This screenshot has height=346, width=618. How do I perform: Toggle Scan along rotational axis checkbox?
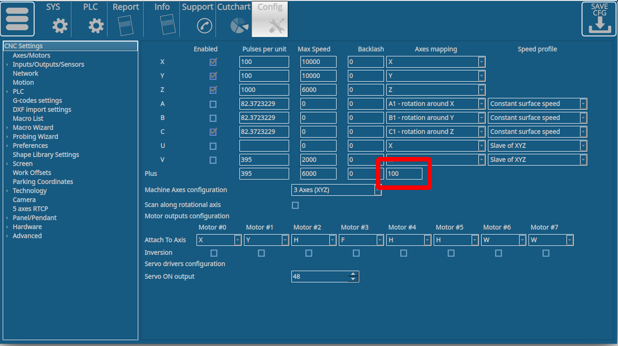tap(295, 205)
